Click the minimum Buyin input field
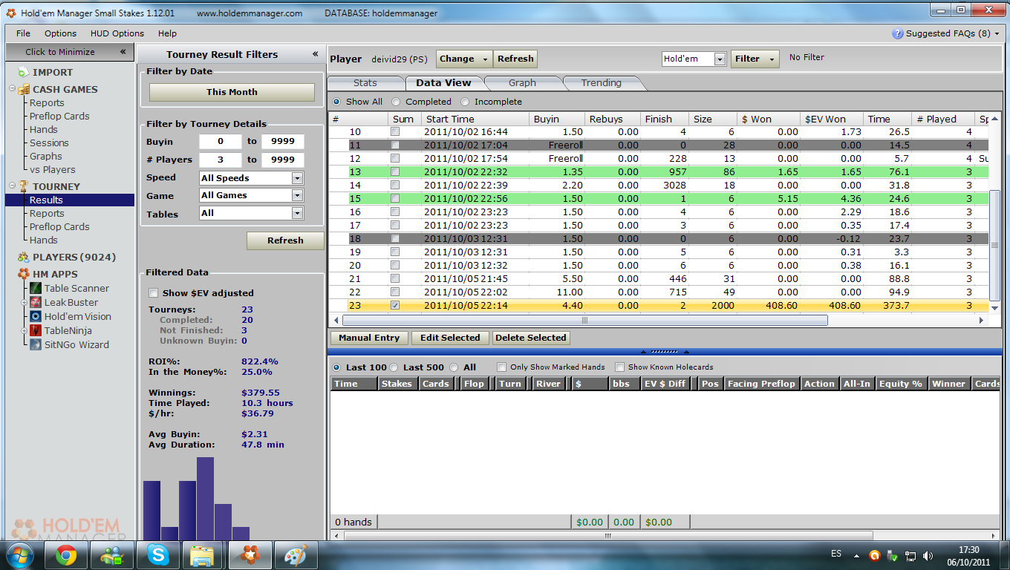The height and width of the screenshot is (570, 1010). [221, 141]
